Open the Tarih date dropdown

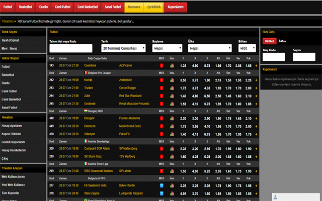[x=123, y=48]
